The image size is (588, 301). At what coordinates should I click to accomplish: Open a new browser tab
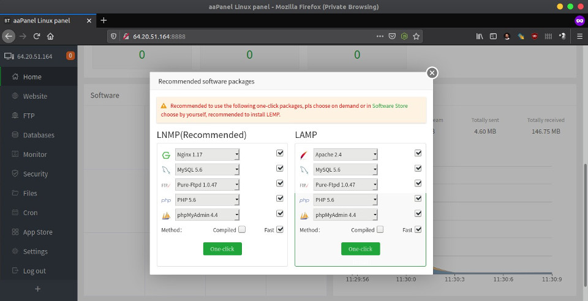(x=104, y=20)
